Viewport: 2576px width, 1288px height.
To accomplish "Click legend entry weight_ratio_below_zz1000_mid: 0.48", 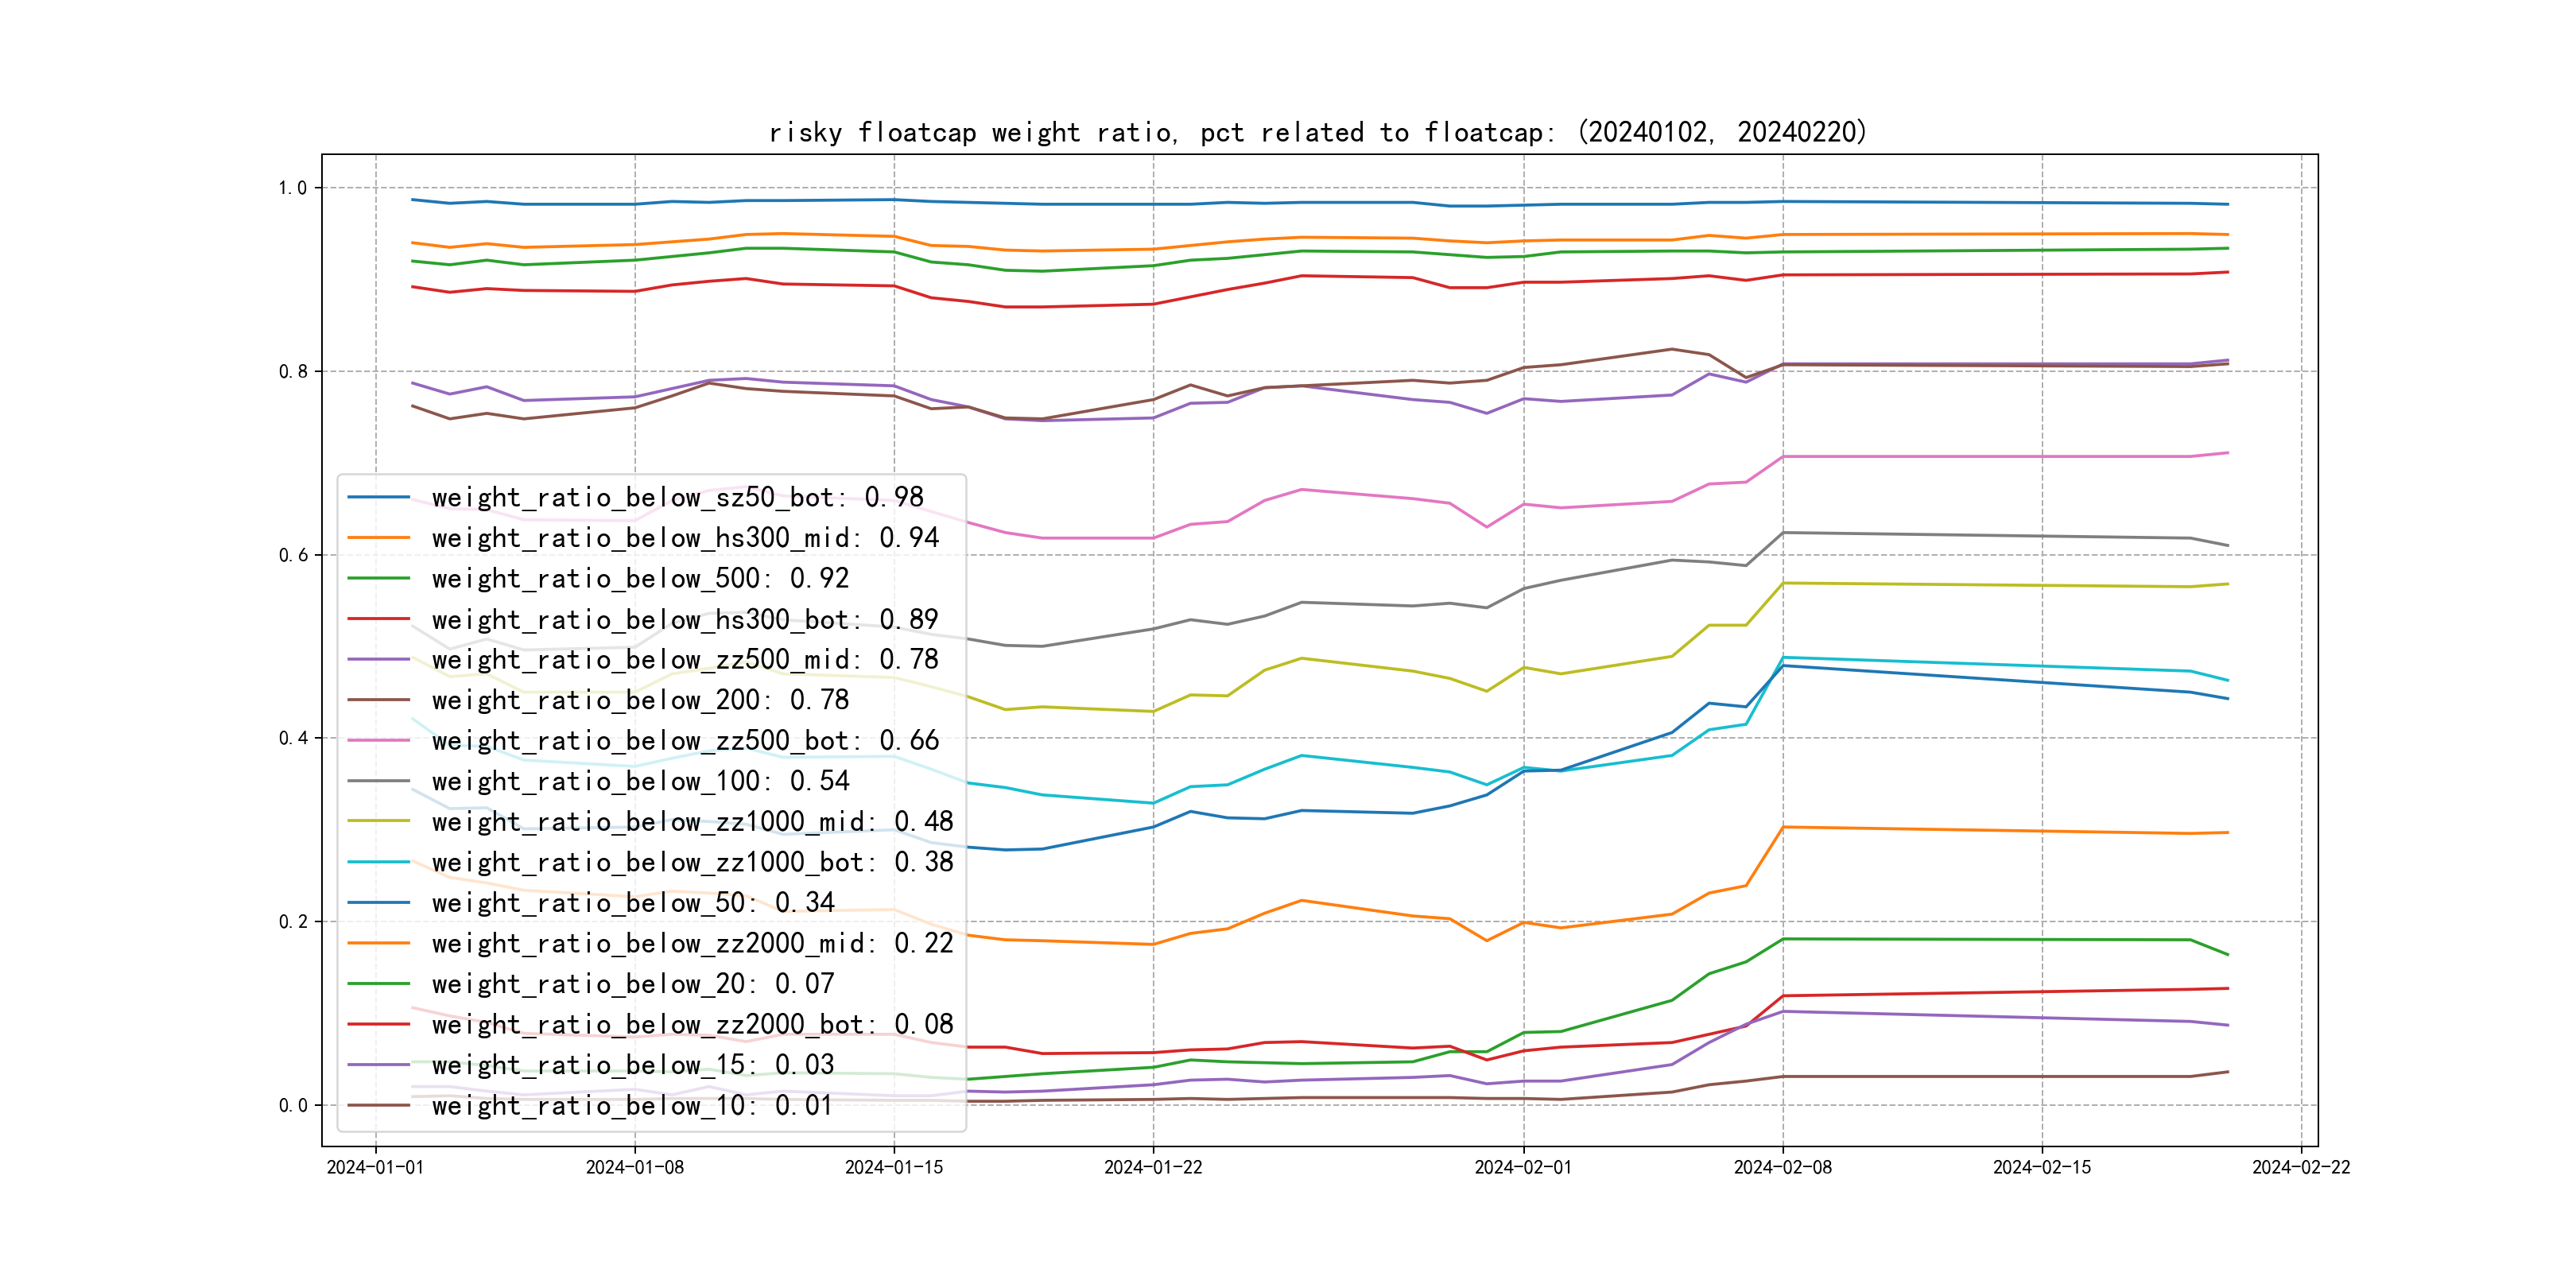I will click(692, 821).
